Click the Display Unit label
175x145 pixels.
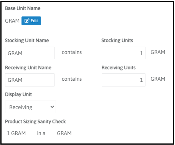18,94
